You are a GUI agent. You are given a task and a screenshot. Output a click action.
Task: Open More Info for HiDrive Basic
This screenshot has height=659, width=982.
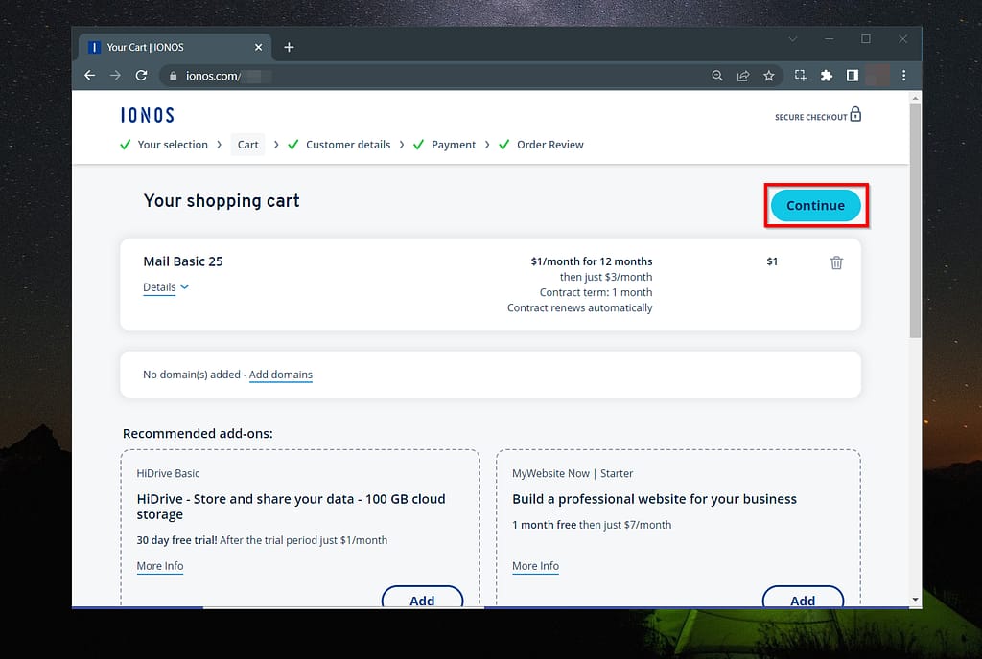[x=160, y=566]
